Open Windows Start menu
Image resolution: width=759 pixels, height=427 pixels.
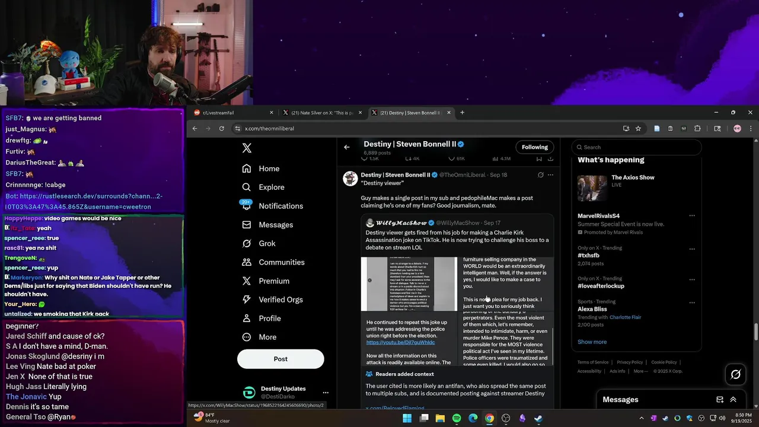(407, 418)
